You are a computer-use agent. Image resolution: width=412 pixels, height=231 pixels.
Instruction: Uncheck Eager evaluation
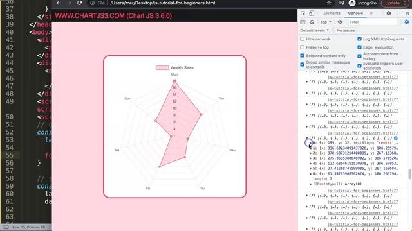click(x=359, y=47)
